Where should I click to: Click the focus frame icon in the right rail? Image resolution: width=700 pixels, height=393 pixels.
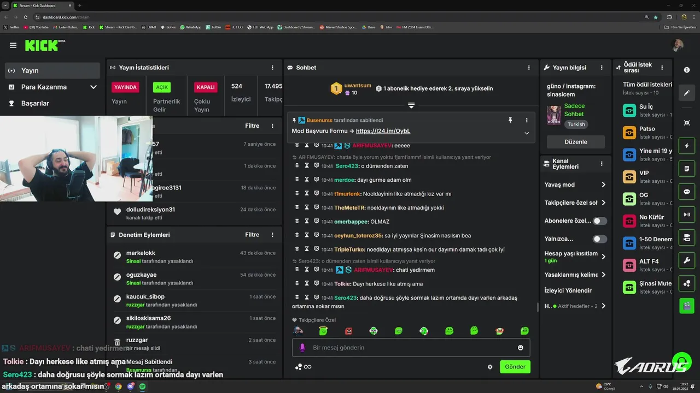687,123
